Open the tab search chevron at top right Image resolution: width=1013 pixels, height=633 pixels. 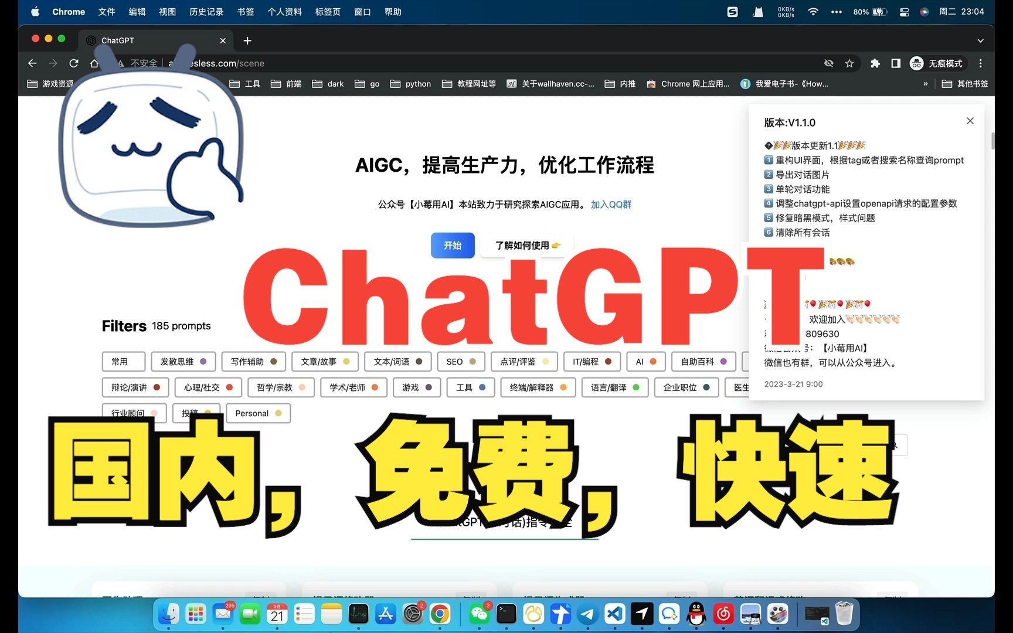pyautogui.click(x=980, y=40)
